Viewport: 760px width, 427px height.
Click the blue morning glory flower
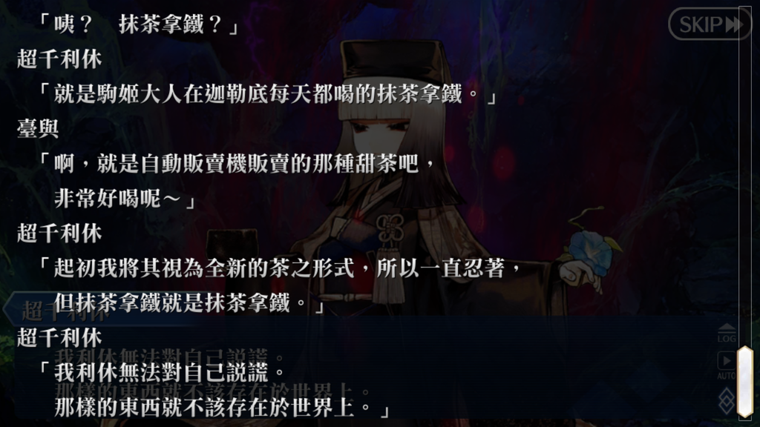tap(590, 253)
